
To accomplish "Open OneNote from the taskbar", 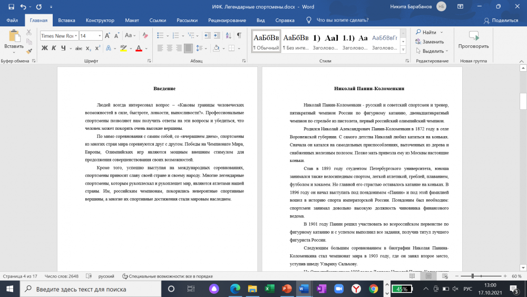I will pos(321,289).
